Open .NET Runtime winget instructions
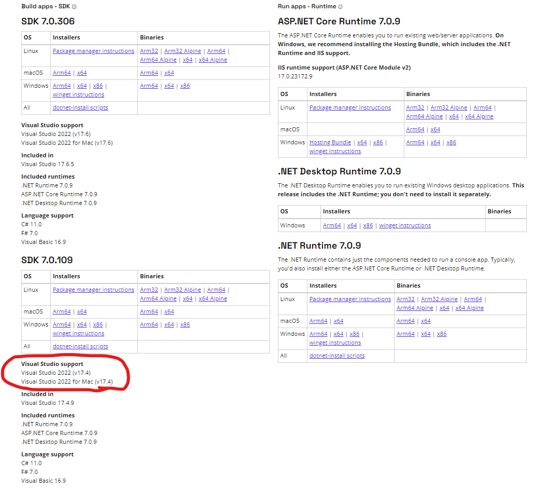 335,343
